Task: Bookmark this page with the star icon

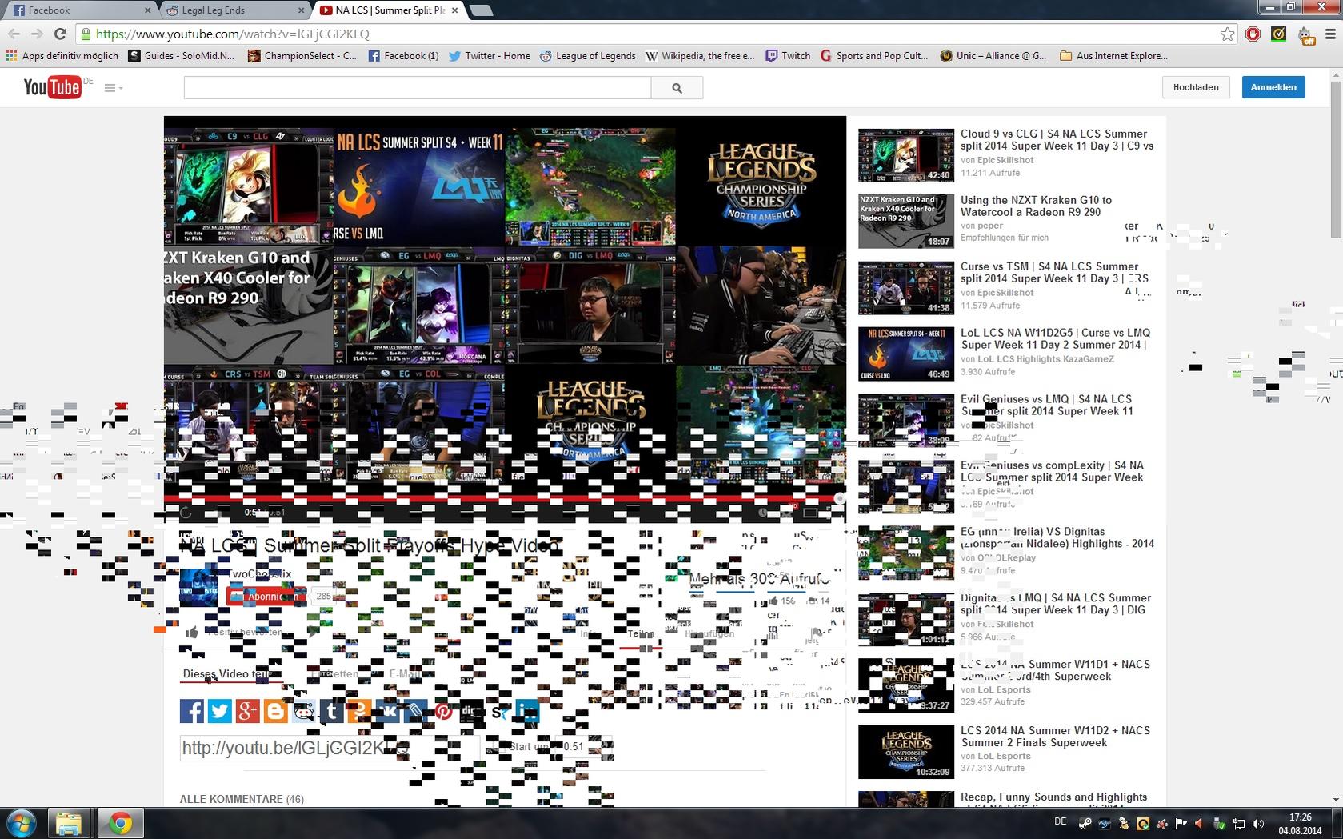Action: pyautogui.click(x=1227, y=34)
